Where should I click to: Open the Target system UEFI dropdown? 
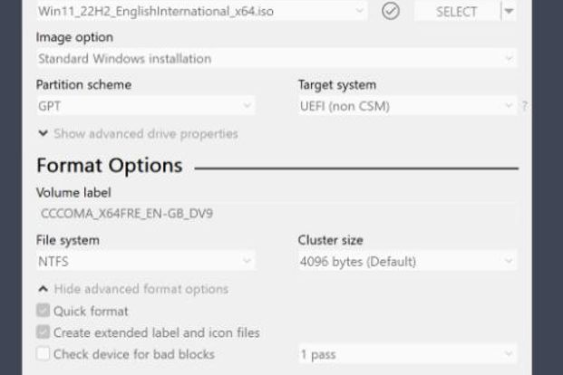pyautogui.click(x=407, y=106)
